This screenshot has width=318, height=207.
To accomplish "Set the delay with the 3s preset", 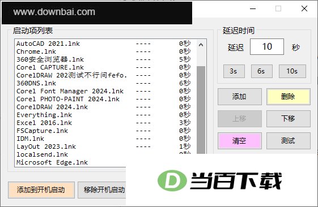I will (234, 71).
